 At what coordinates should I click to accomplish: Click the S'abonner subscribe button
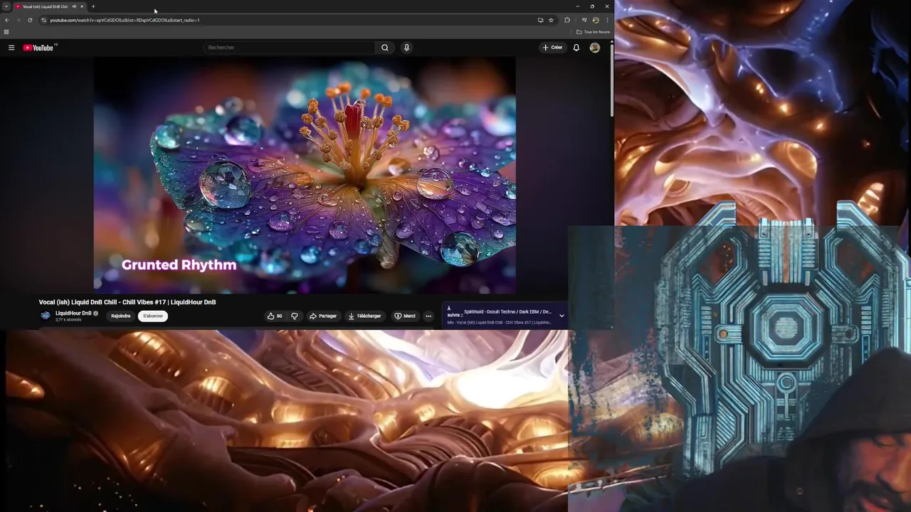pyautogui.click(x=153, y=316)
